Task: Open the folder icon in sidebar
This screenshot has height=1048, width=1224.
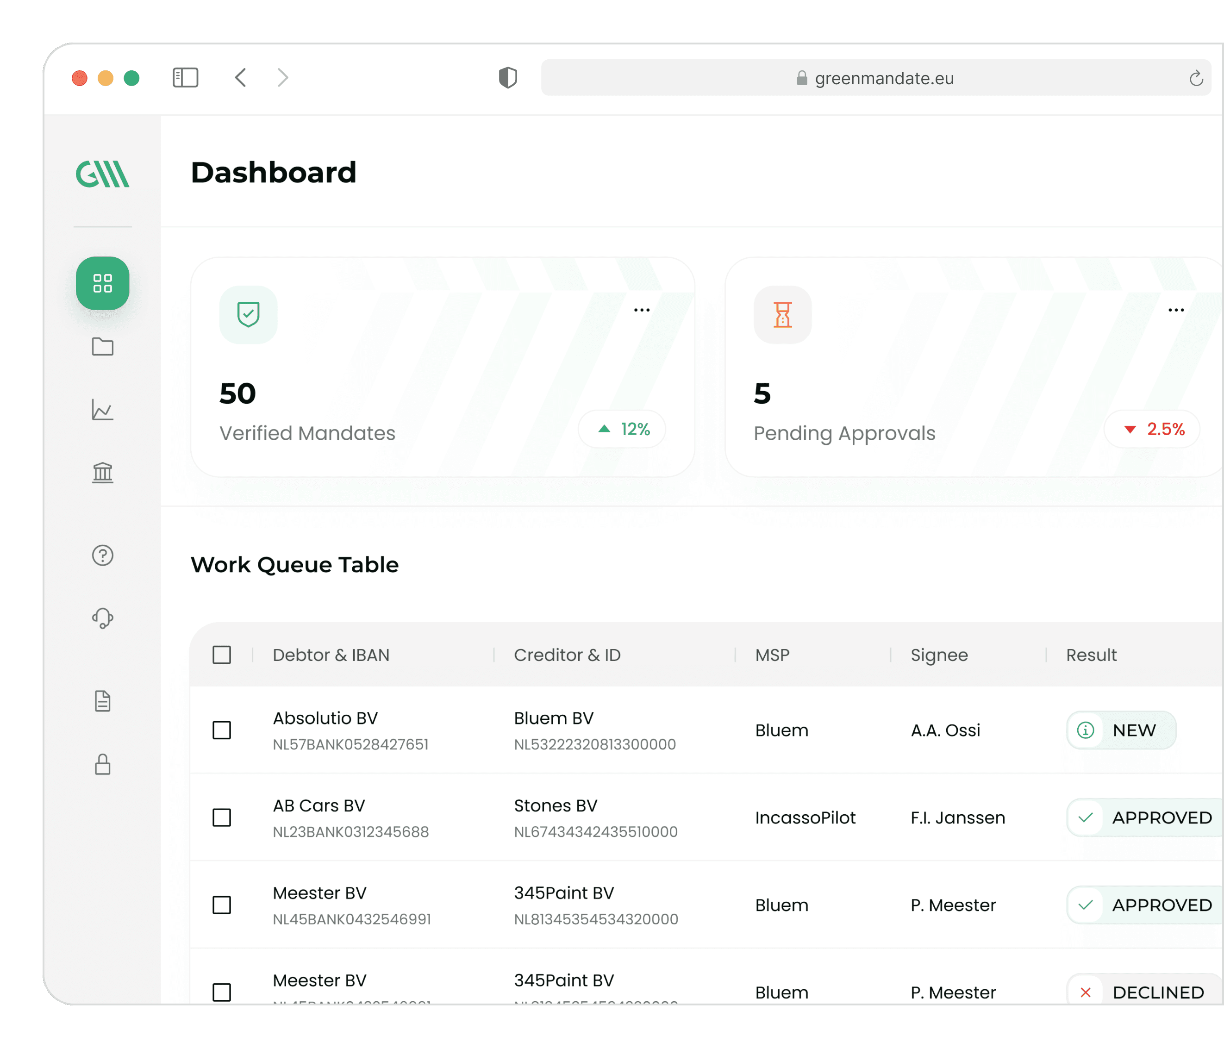Action: pos(102,347)
